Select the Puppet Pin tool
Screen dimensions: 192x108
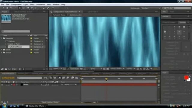[53, 8]
